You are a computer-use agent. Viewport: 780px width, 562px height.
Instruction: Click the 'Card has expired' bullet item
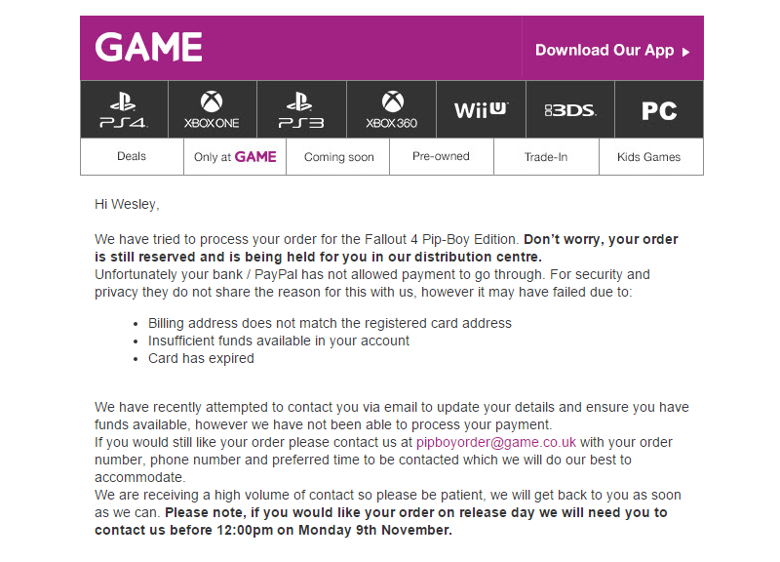(201, 358)
